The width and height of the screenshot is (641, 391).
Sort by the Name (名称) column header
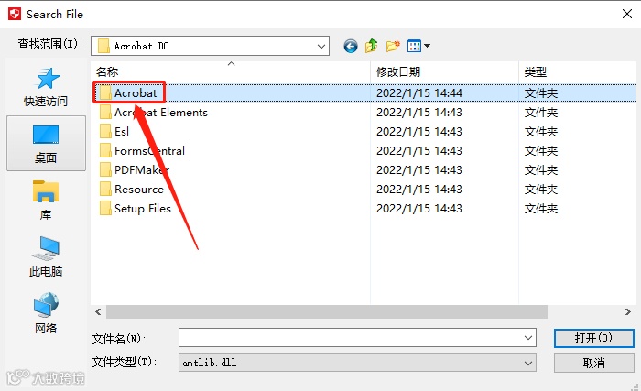pos(231,72)
